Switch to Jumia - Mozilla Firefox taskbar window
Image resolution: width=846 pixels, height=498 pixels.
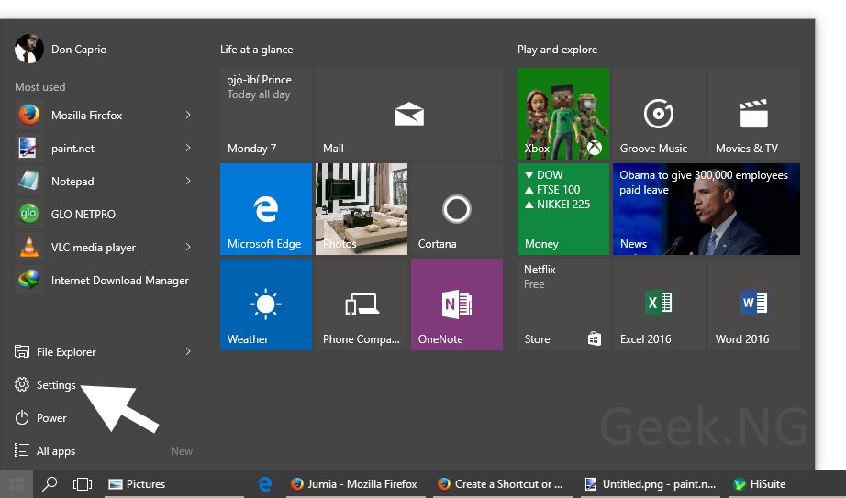coord(354,484)
